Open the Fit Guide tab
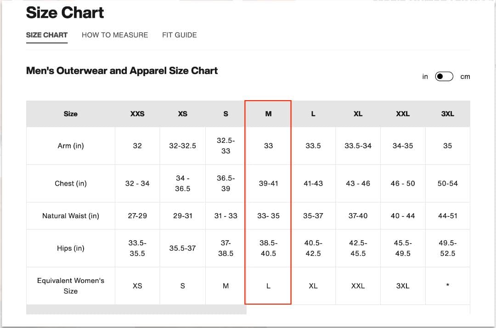Viewport: 496px width, 328px height. point(179,35)
